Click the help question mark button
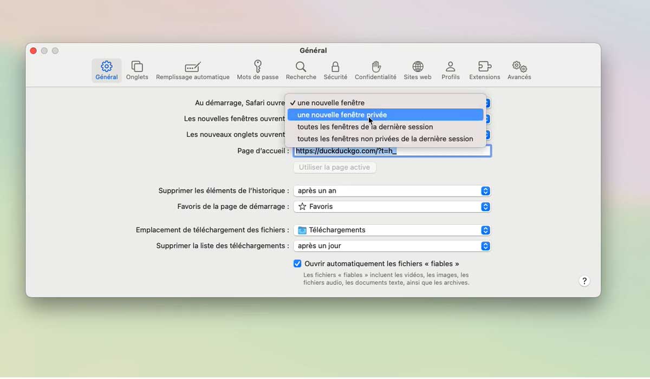This screenshot has width=650, height=379. pos(584,281)
